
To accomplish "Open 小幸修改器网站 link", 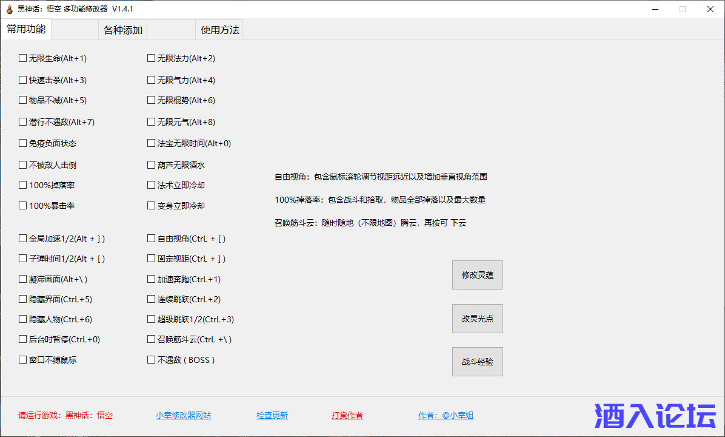I will tap(184, 415).
